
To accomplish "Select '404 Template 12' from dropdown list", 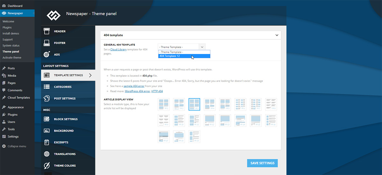I will click(x=184, y=56).
